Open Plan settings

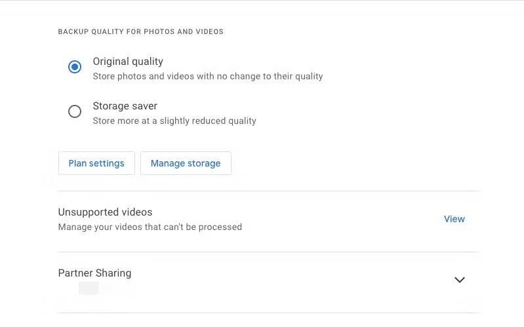coord(96,163)
